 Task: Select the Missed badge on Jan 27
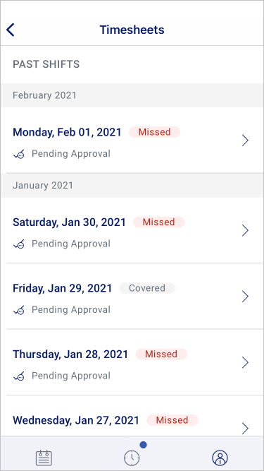click(x=172, y=420)
